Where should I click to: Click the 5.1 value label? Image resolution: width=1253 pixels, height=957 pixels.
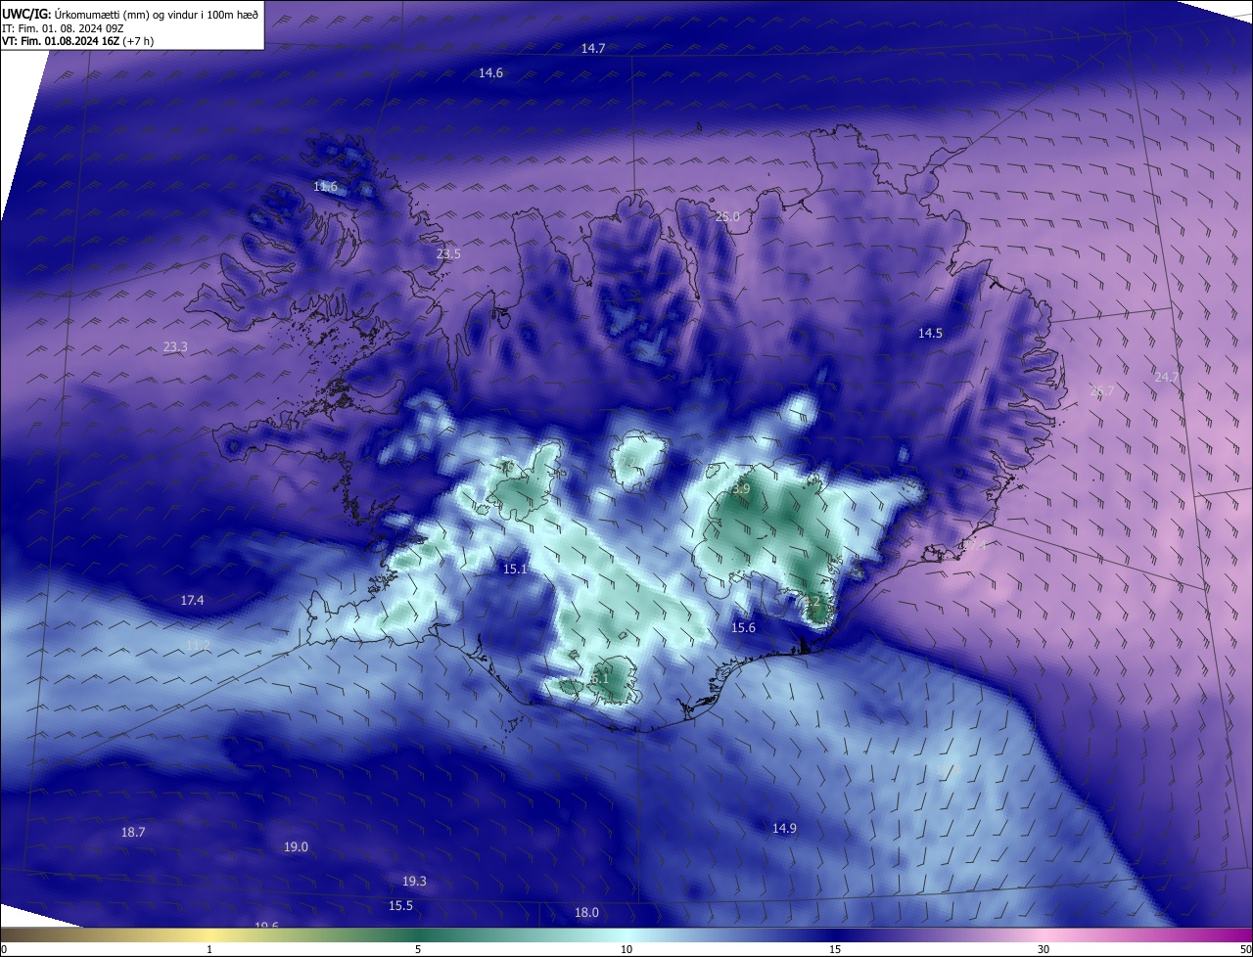click(600, 677)
